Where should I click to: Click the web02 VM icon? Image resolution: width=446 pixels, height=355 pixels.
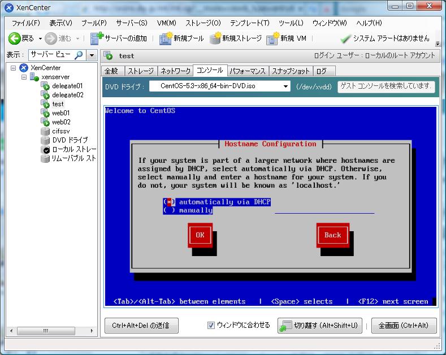(45, 122)
